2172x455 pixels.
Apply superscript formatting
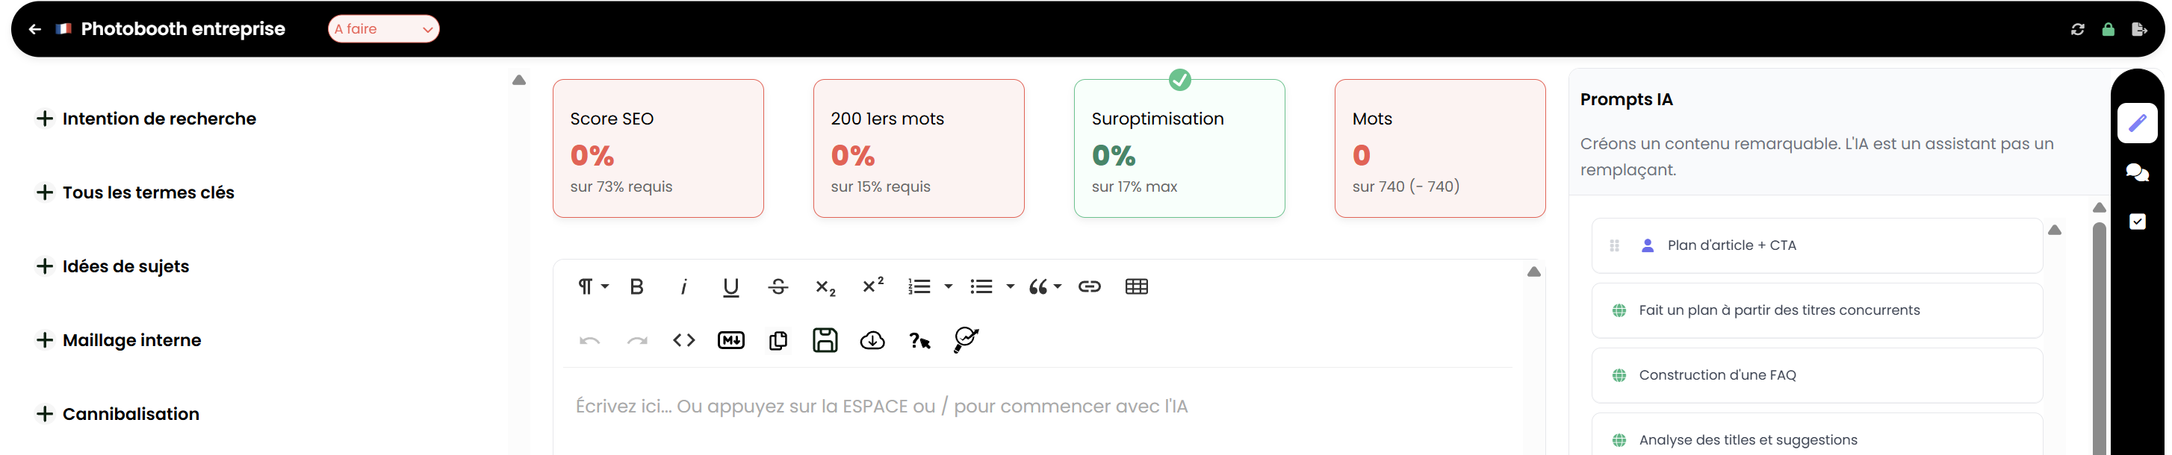pyautogui.click(x=872, y=286)
